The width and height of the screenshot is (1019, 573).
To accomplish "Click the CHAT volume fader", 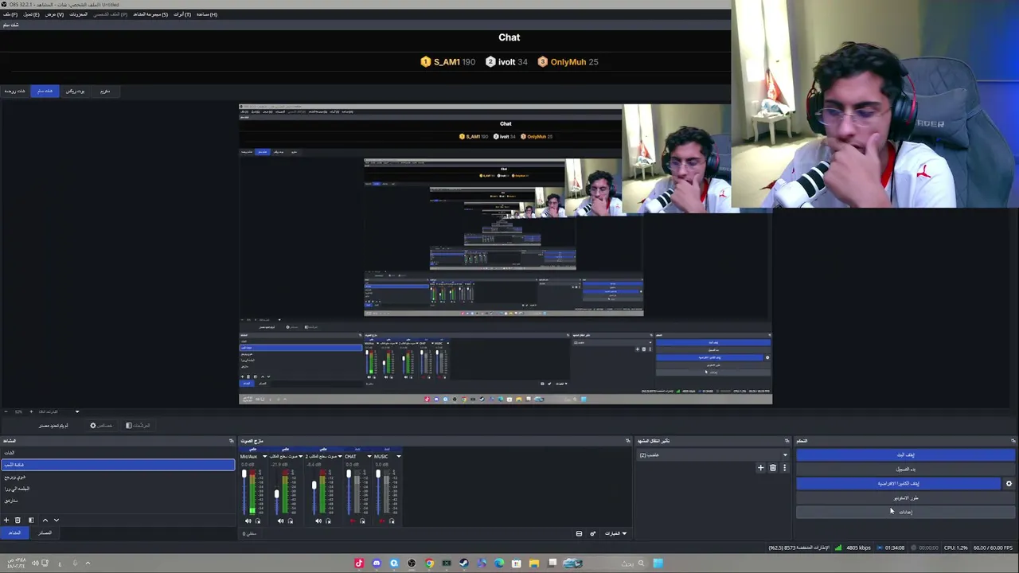I will click(348, 475).
